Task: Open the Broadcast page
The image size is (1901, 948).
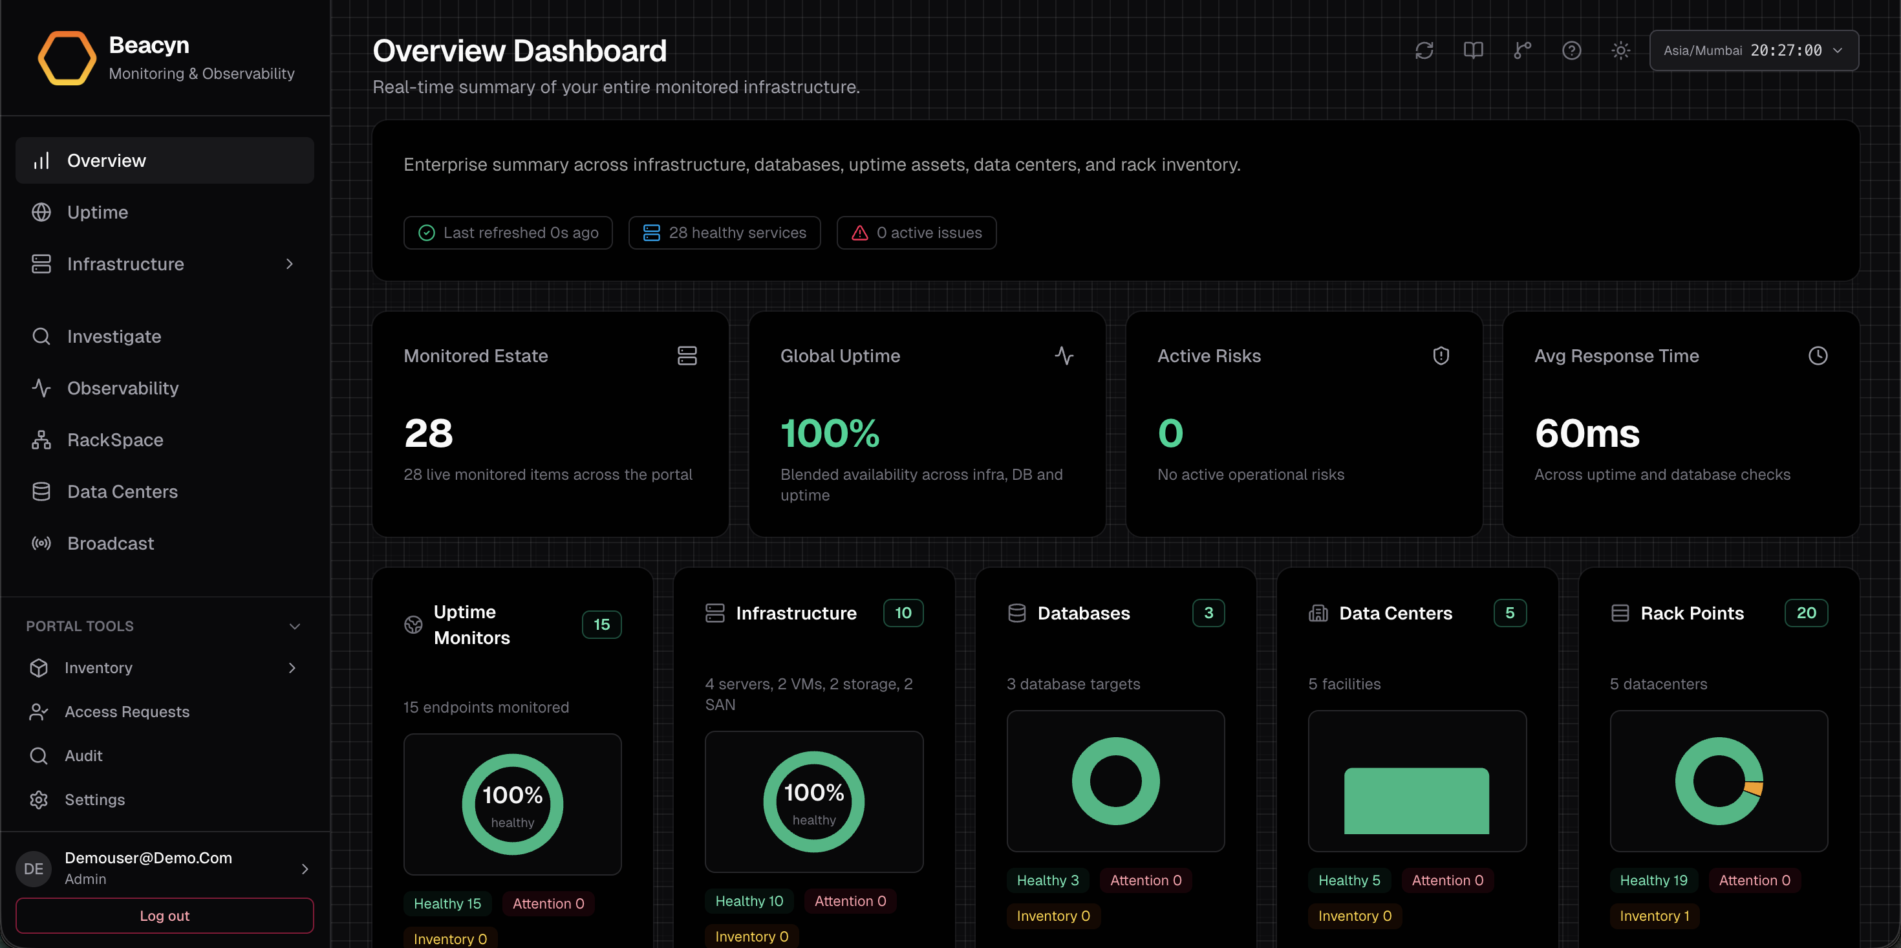Action: click(165, 543)
